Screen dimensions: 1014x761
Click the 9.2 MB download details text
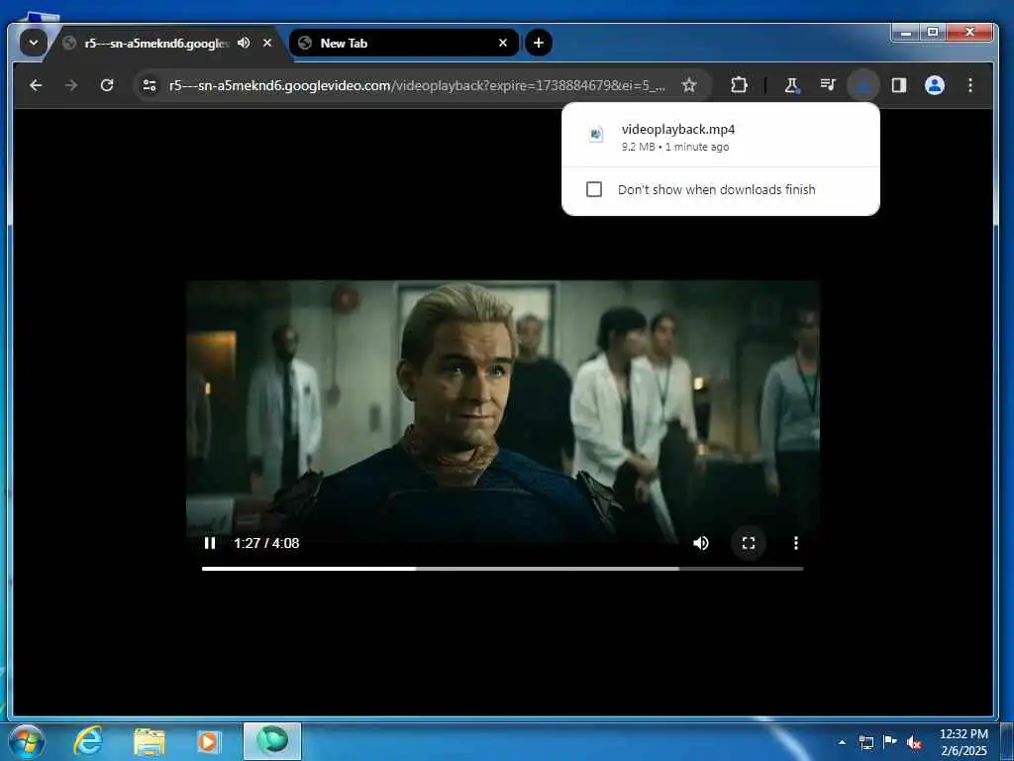click(x=675, y=147)
